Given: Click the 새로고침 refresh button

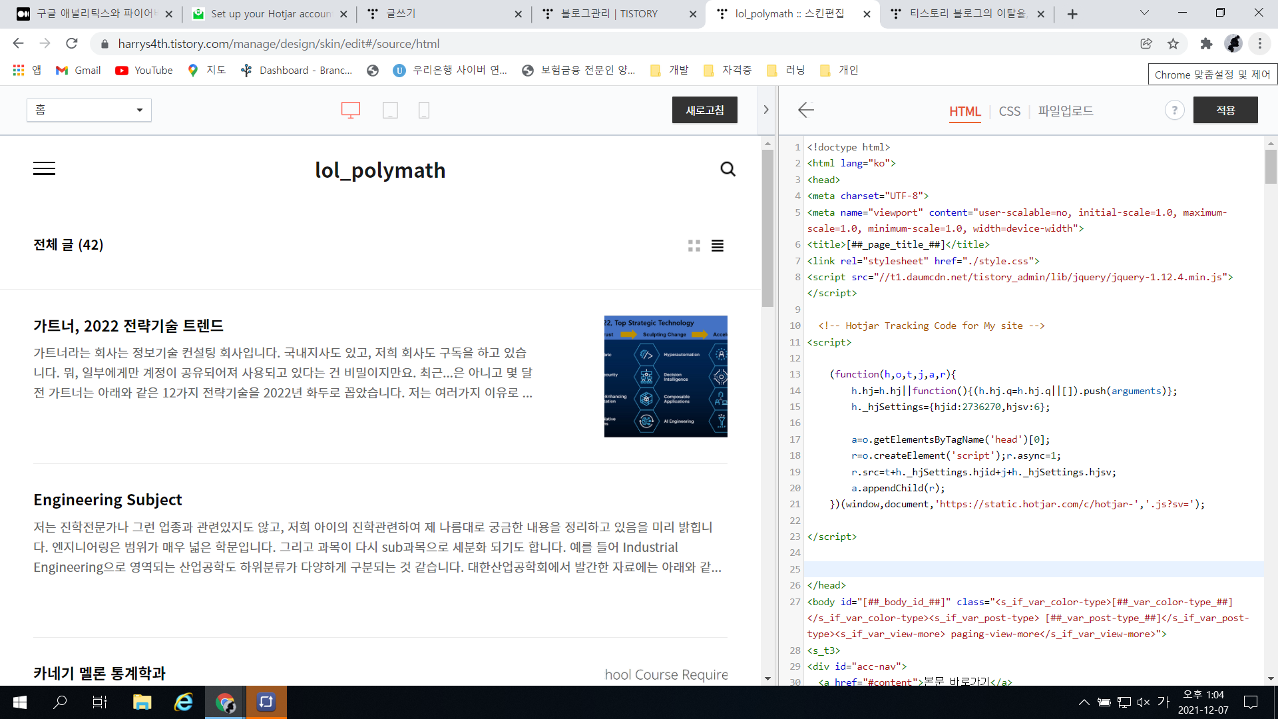Looking at the screenshot, I should click(704, 110).
